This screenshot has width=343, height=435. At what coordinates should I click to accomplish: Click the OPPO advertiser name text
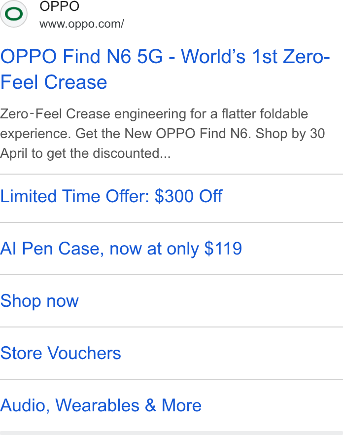tap(59, 6)
